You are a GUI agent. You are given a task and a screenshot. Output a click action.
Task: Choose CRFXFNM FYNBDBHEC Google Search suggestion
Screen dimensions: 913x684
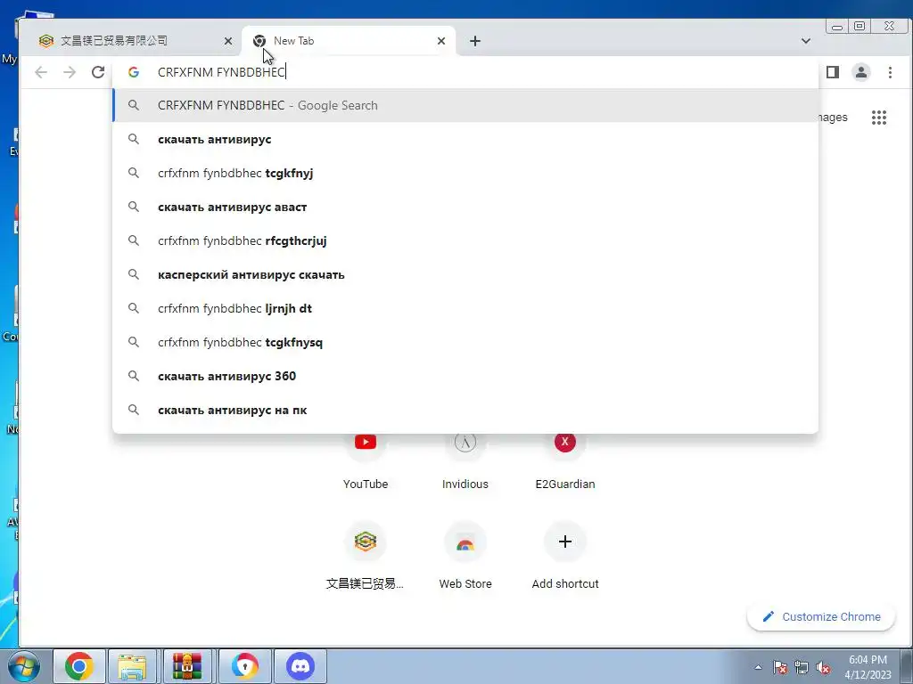(x=465, y=105)
